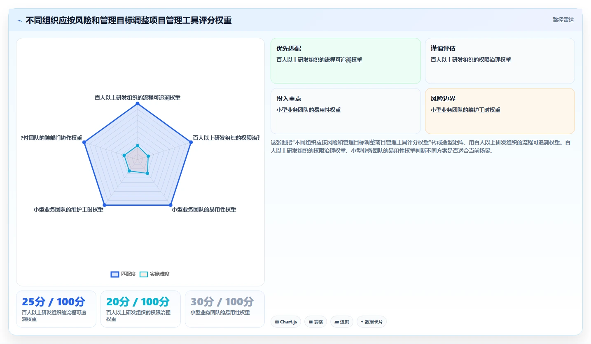Image resolution: width=591 pixels, height=344 pixels.
Task: Select the Chart.js tag
Action: [286, 322]
